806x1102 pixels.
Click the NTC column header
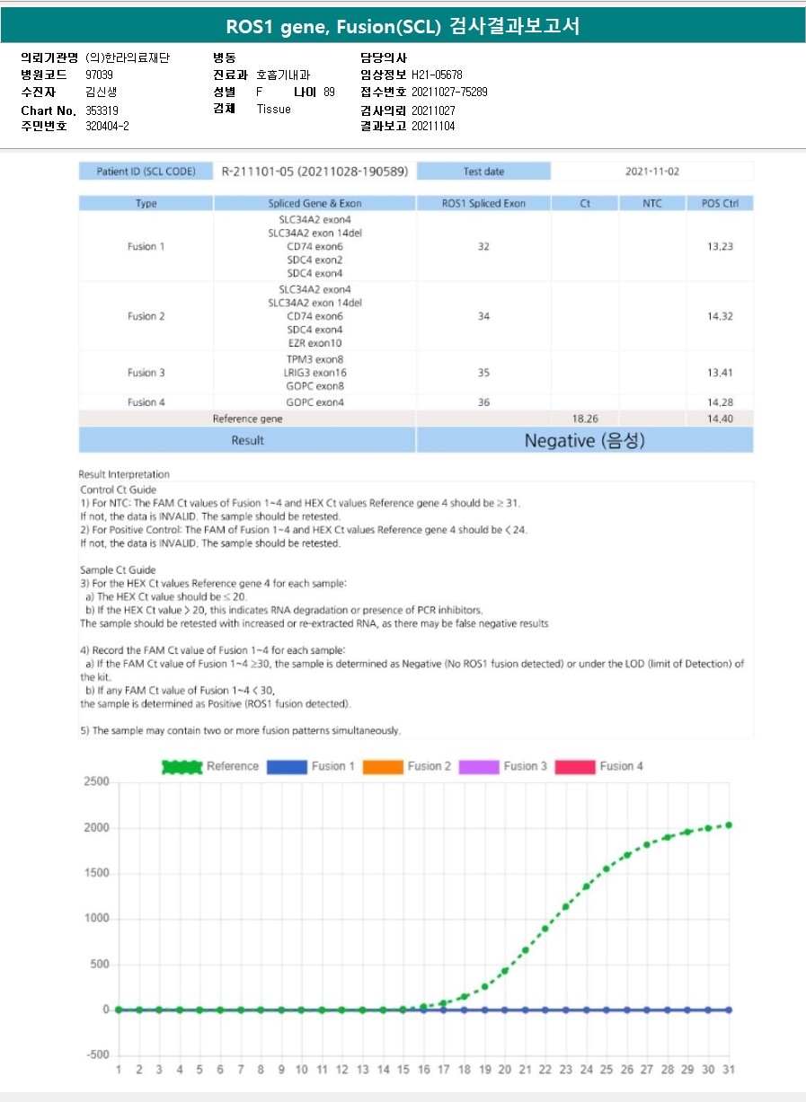652,203
